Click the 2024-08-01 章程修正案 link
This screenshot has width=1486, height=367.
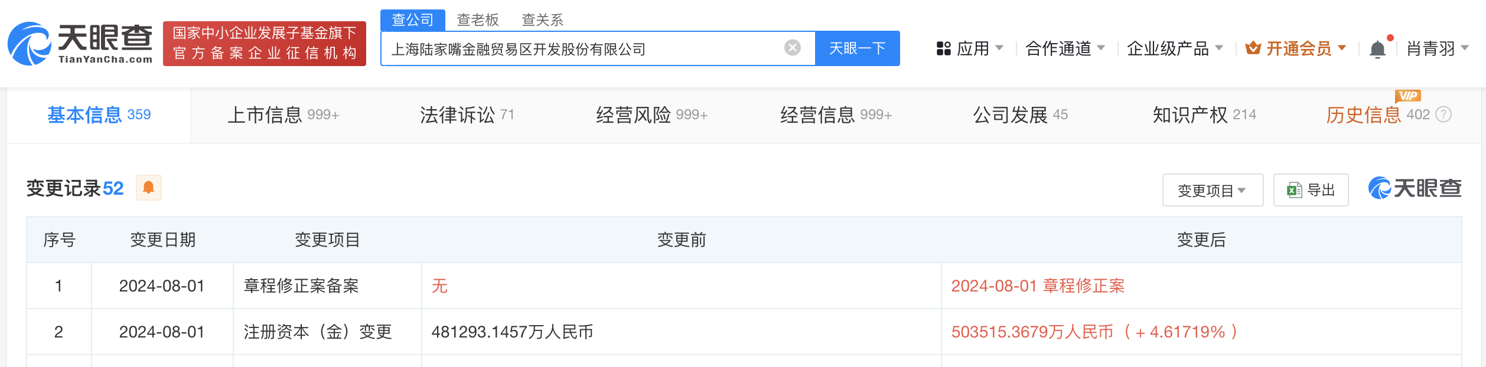[1038, 286]
